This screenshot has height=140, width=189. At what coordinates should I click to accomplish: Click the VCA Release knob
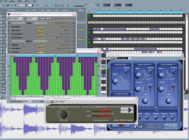click(164, 118)
